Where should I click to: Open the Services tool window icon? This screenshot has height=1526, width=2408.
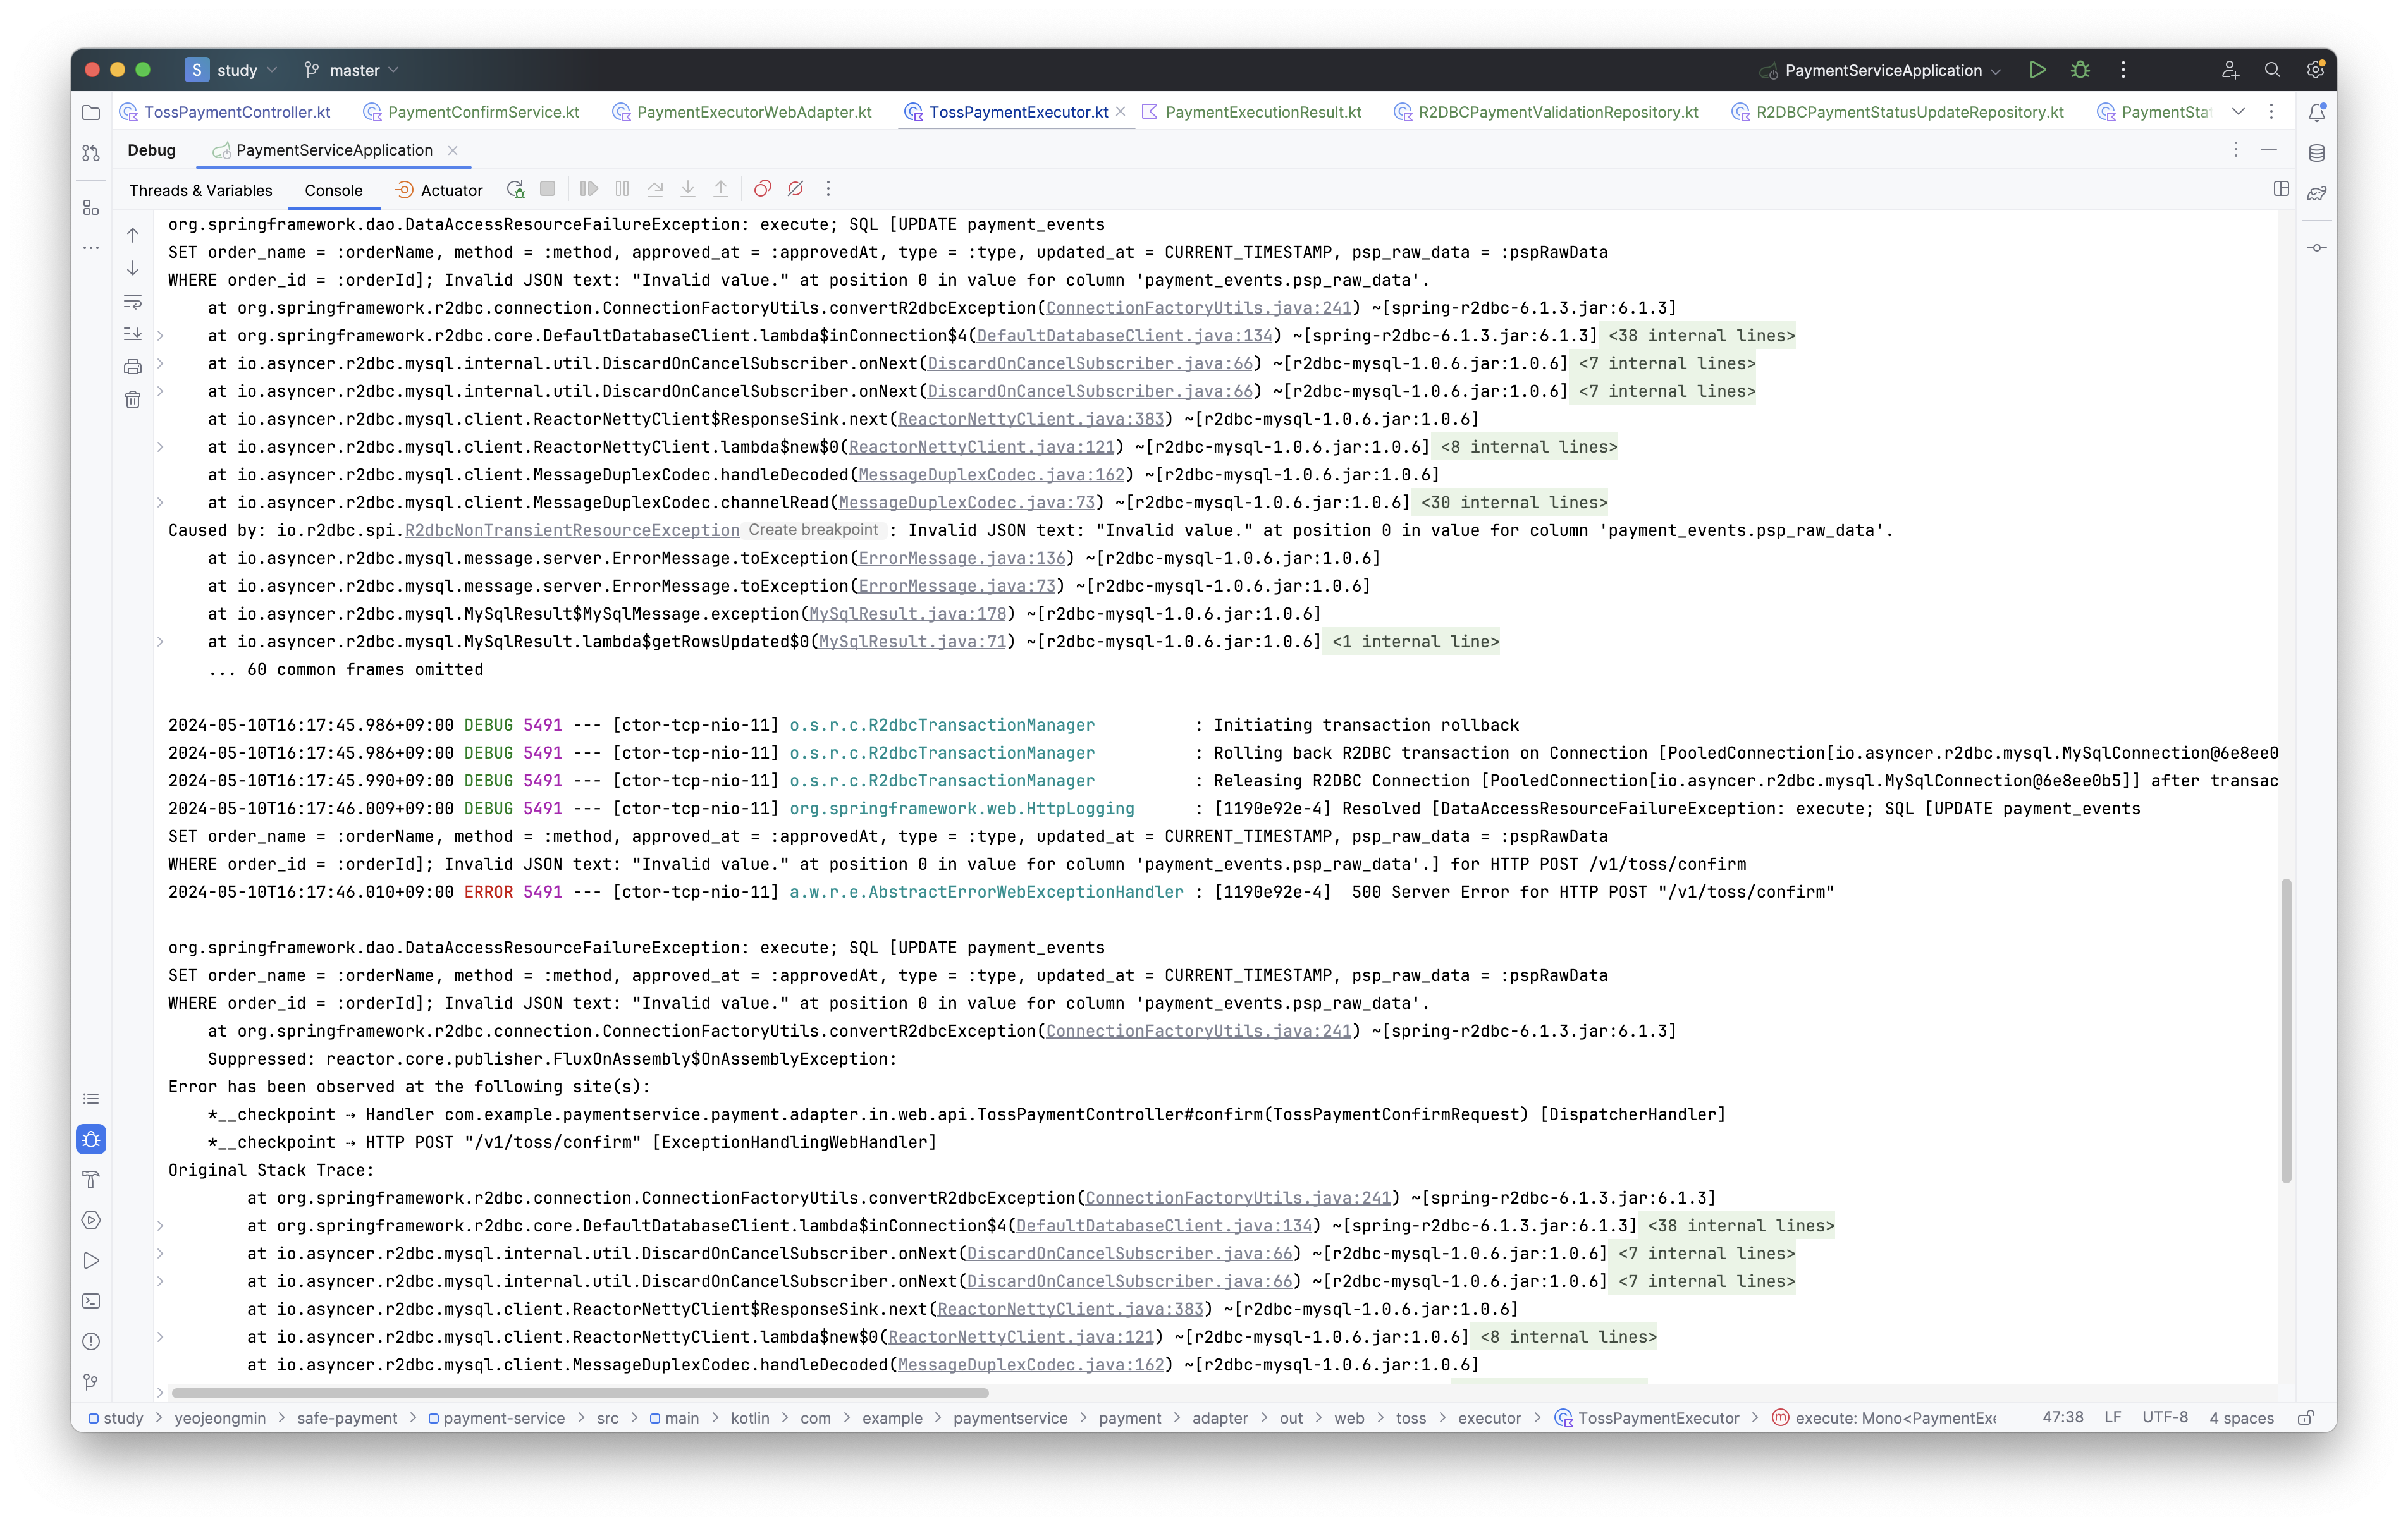point(91,1220)
